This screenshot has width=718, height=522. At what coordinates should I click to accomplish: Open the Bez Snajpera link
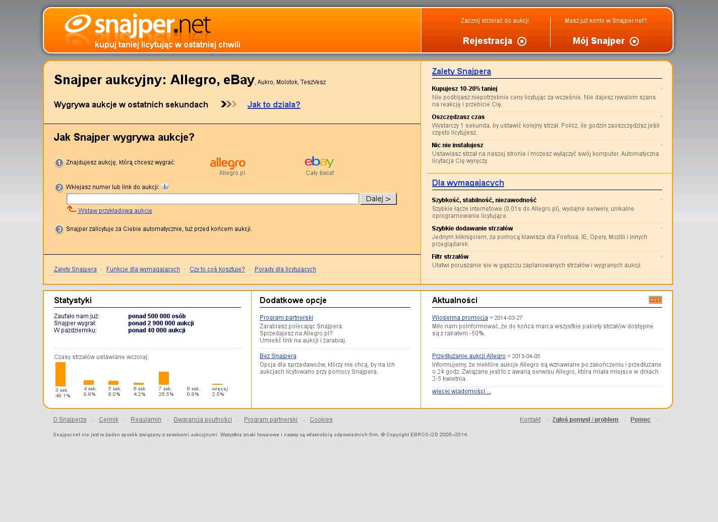[x=278, y=356]
